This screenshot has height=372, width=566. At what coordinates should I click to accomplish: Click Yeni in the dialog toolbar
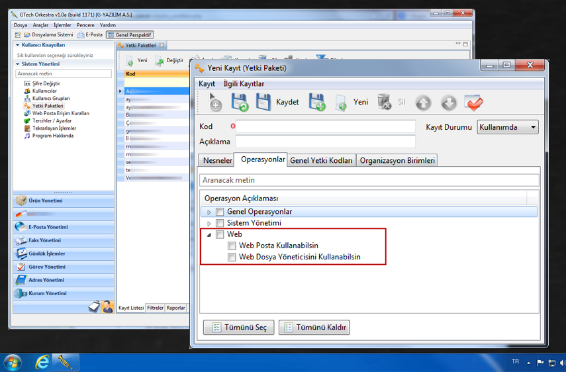pyautogui.click(x=352, y=102)
